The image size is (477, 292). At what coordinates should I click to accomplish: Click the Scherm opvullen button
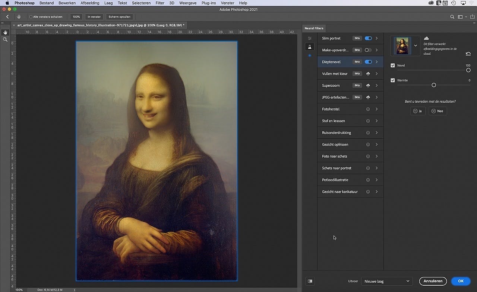click(x=119, y=17)
